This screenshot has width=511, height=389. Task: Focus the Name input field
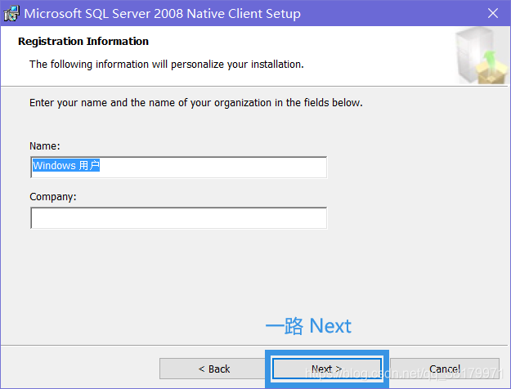tap(178, 168)
